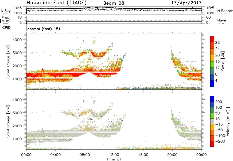Click the '1000' tick of the velocity panel
The width and height of the screenshot is (233, 161).
click(17, 139)
